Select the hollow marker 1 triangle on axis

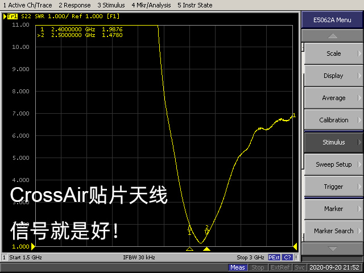(x=189, y=249)
